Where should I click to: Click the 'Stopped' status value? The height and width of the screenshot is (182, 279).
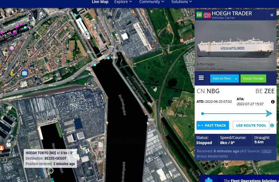[204, 143]
